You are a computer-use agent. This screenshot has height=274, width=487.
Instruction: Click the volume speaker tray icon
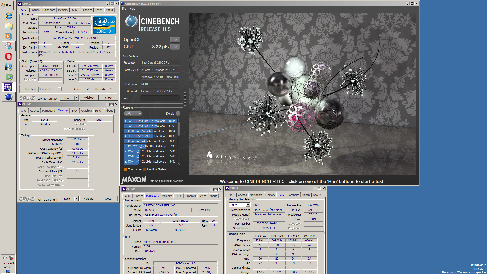pyautogui.click(x=5, y=258)
